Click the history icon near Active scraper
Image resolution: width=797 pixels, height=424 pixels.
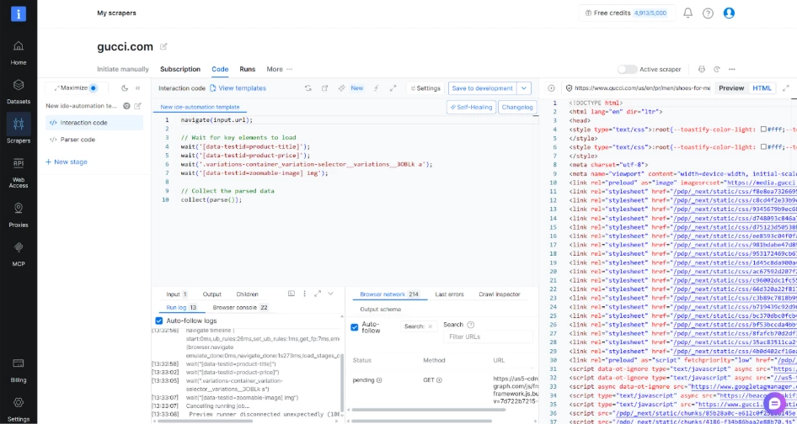point(717,69)
